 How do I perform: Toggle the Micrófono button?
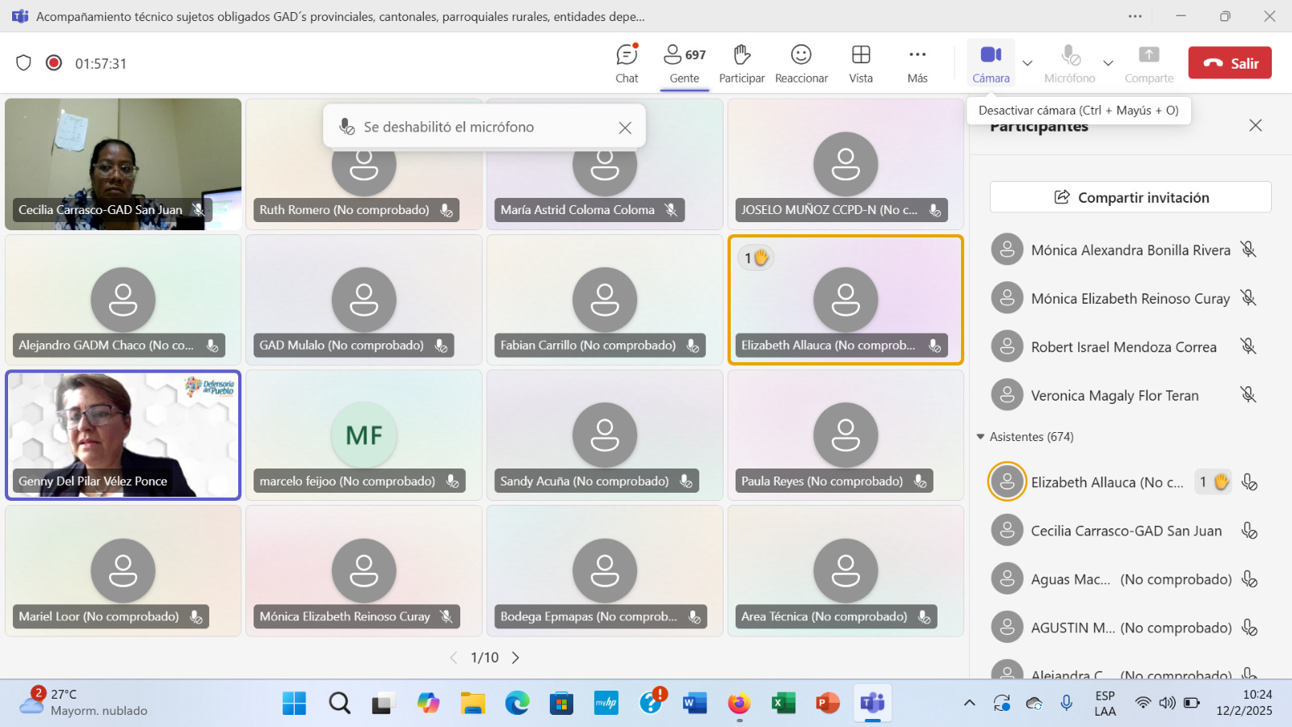[x=1069, y=64]
